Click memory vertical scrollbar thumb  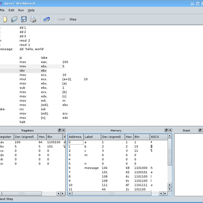click(170, 152)
